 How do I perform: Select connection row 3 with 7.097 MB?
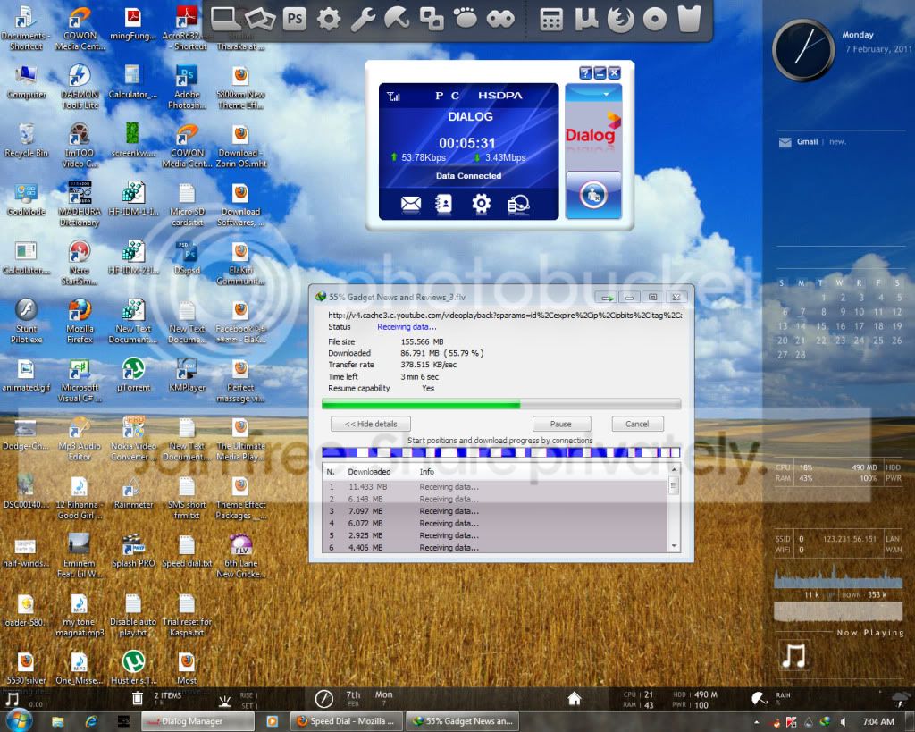[x=495, y=511]
